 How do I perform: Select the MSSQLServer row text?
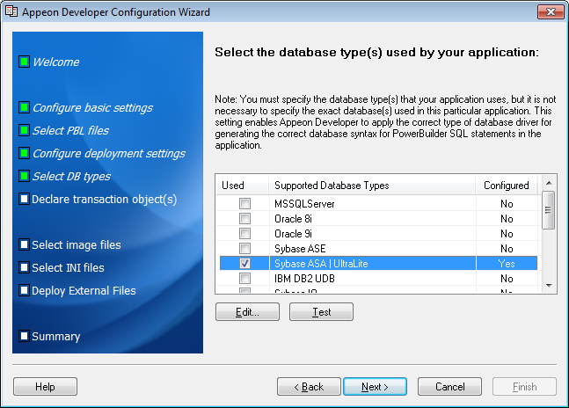[x=304, y=204]
